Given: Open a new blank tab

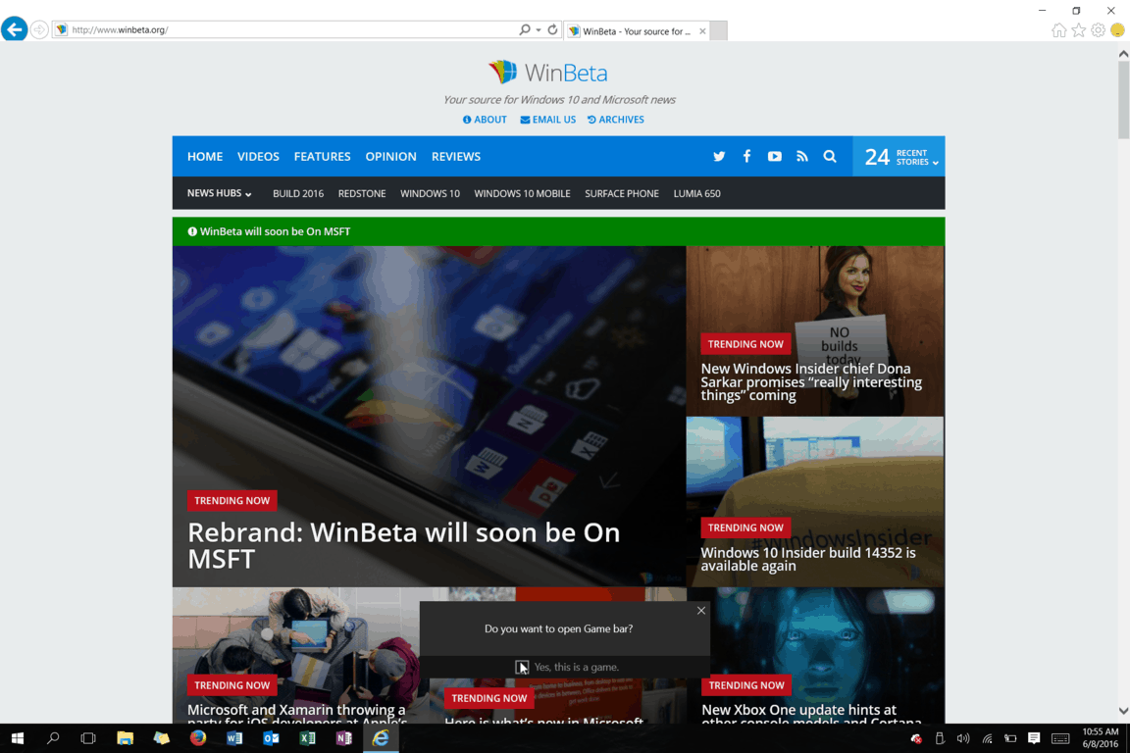Looking at the screenshot, I should 718,31.
